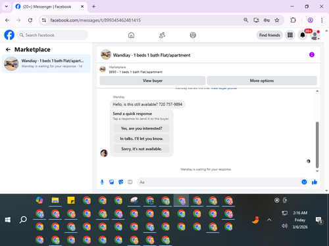Open a new browser tab
329x246 pixels.
(x=93, y=7)
